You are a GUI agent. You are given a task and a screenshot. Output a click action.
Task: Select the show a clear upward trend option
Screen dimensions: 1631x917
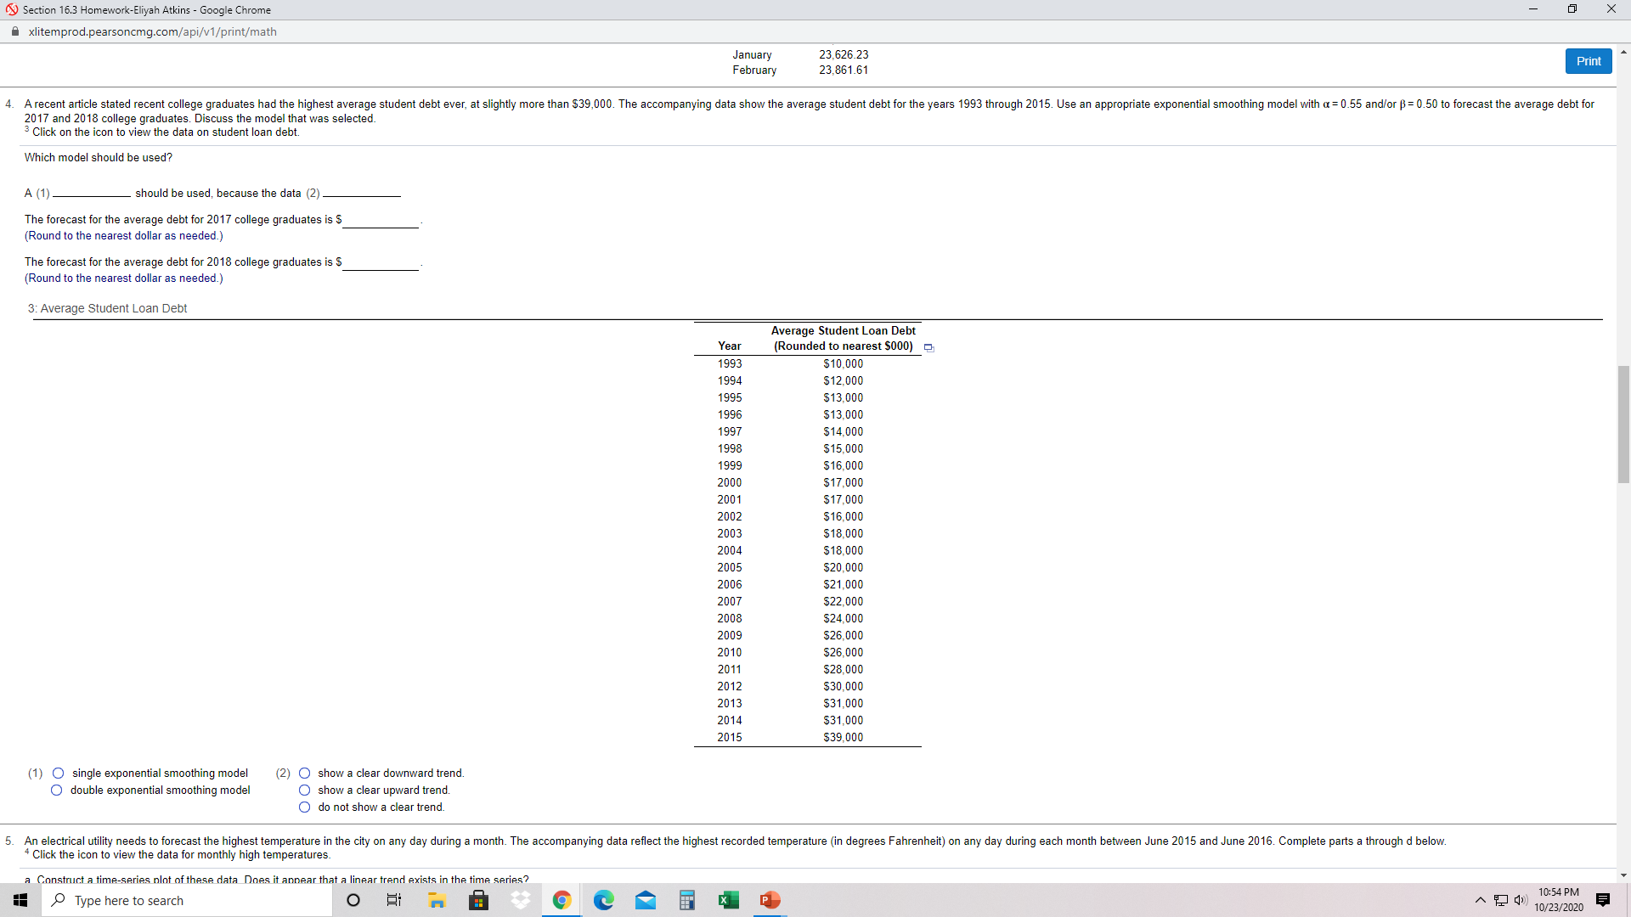pyautogui.click(x=303, y=790)
